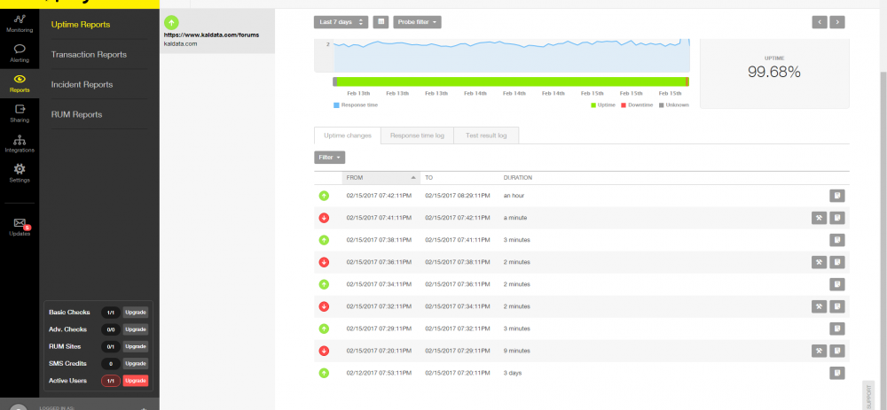887x410 pixels.
Task: Click Basic Checks 1/1 counter badge
Action: tap(111, 313)
